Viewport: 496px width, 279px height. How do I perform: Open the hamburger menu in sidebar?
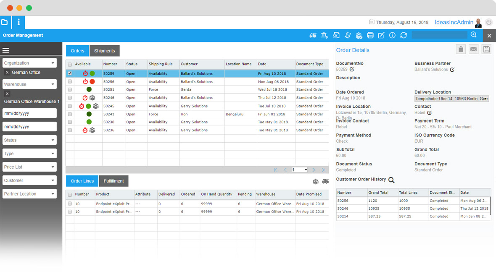pos(6,50)
